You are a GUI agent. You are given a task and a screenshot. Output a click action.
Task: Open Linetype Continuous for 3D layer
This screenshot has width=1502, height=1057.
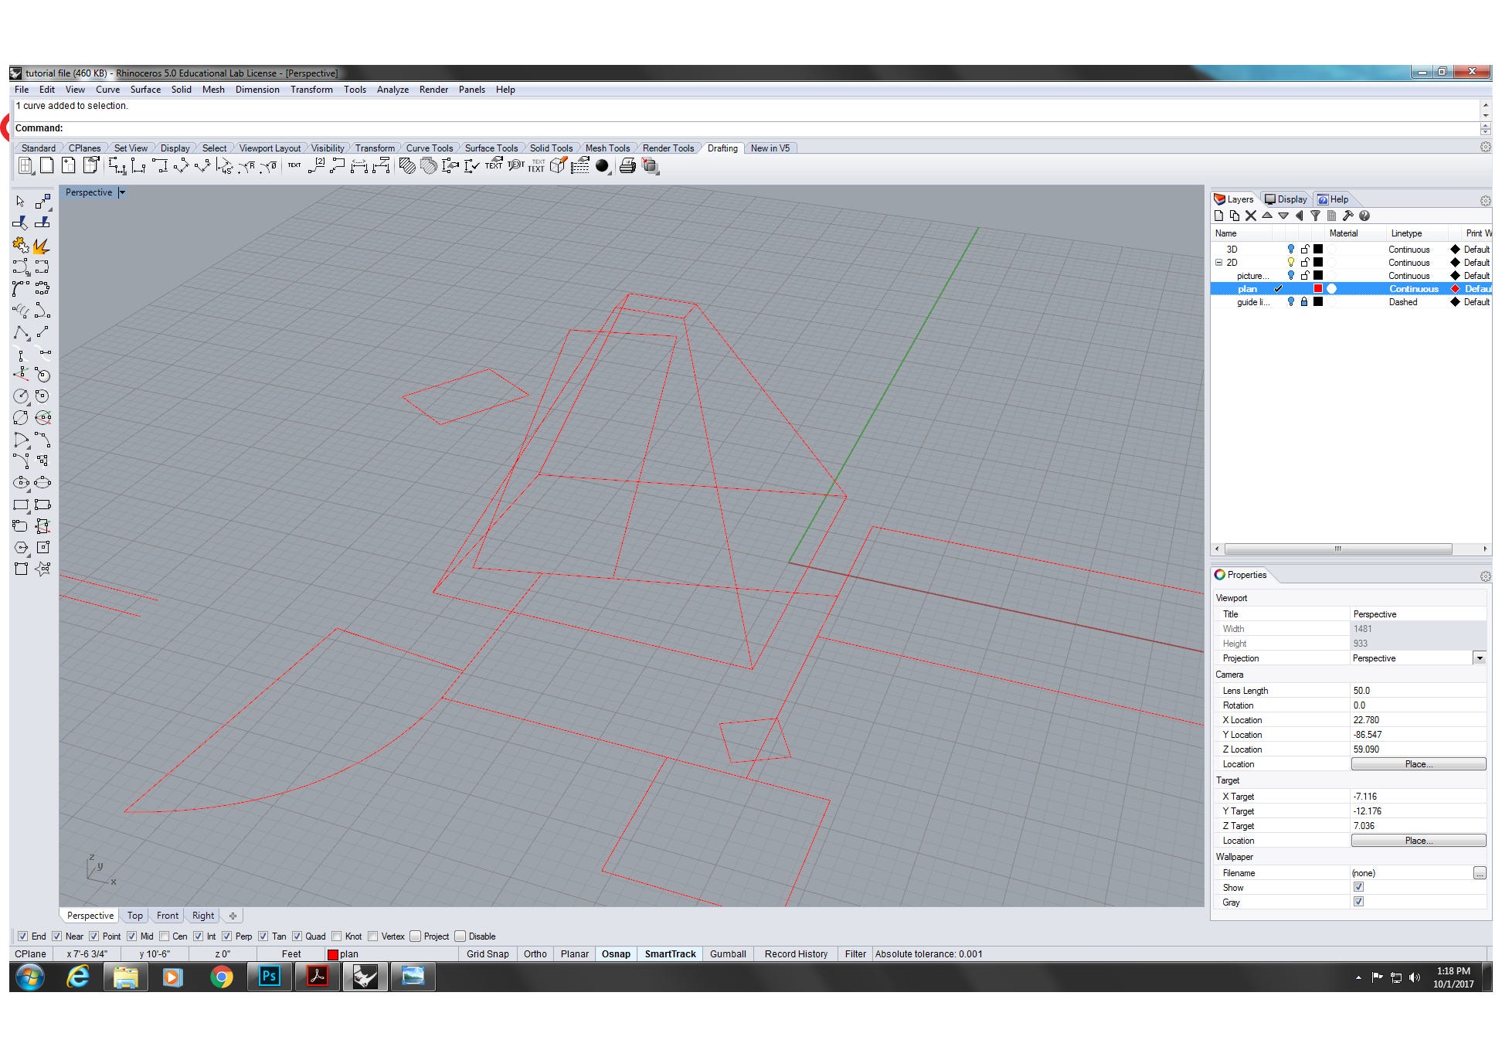pyautogui.click(x=1409, y=249)
